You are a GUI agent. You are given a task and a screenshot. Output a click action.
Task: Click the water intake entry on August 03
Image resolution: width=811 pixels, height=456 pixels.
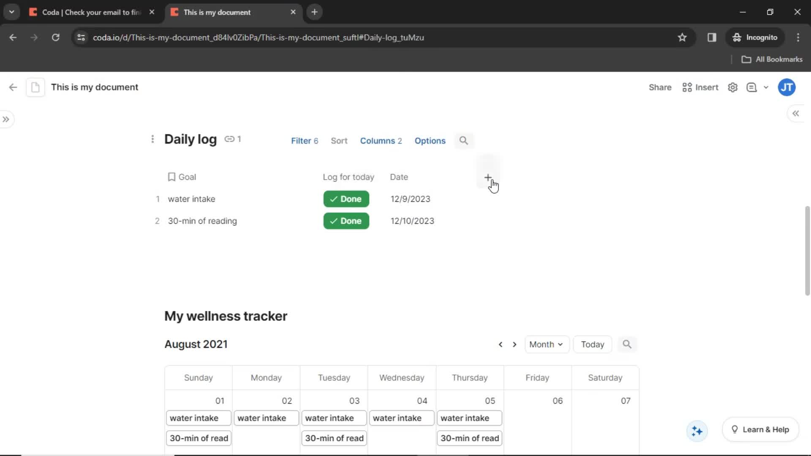334,418
